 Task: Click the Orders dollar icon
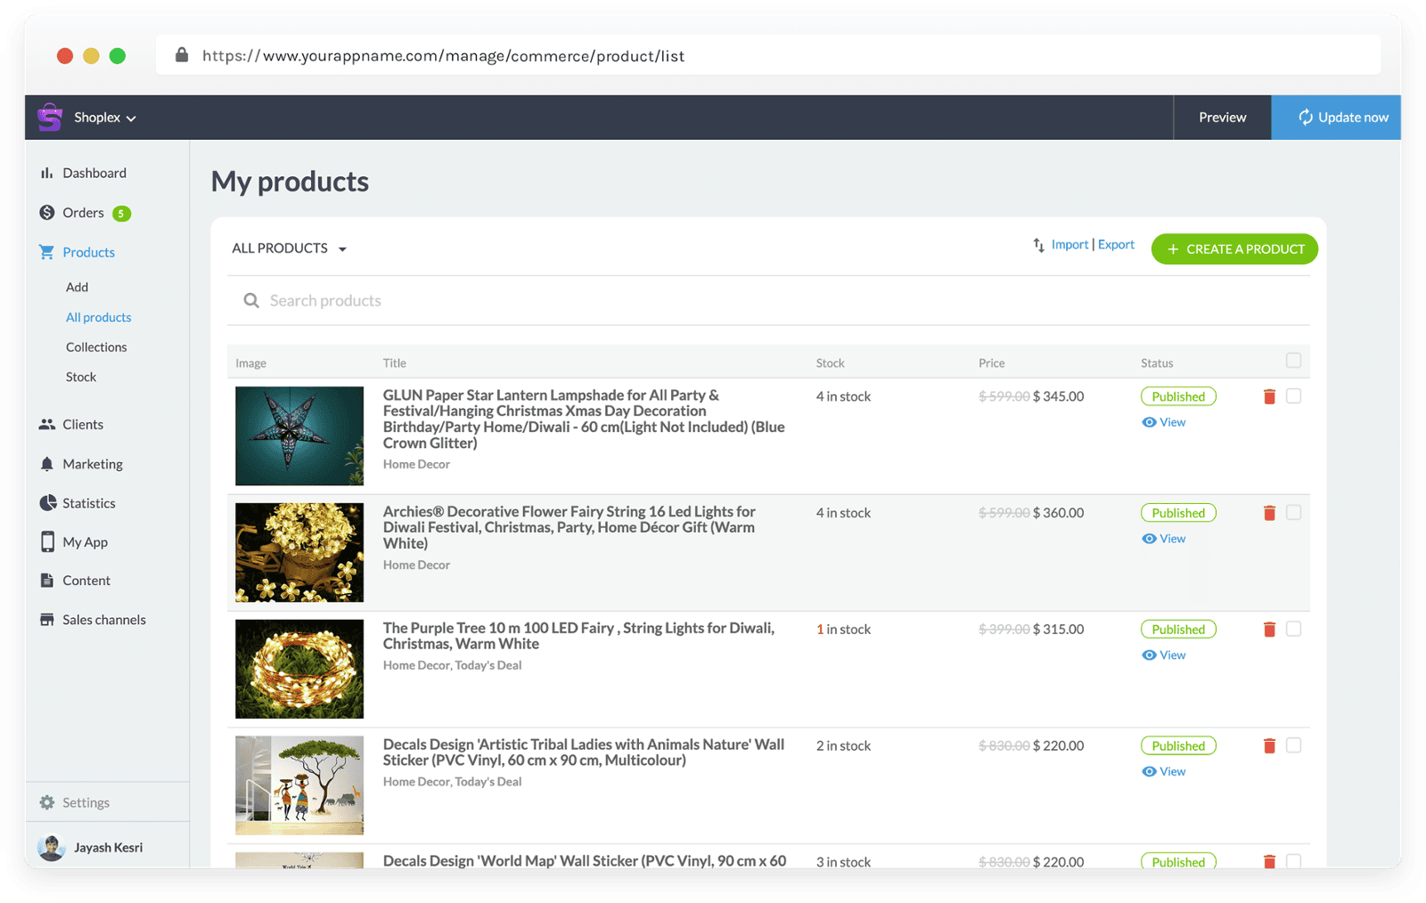(47, 213)
